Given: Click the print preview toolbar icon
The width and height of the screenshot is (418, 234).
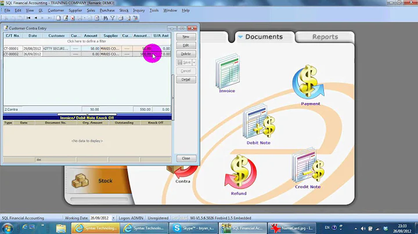Looking at the screenshot, I should click(128, 18).
